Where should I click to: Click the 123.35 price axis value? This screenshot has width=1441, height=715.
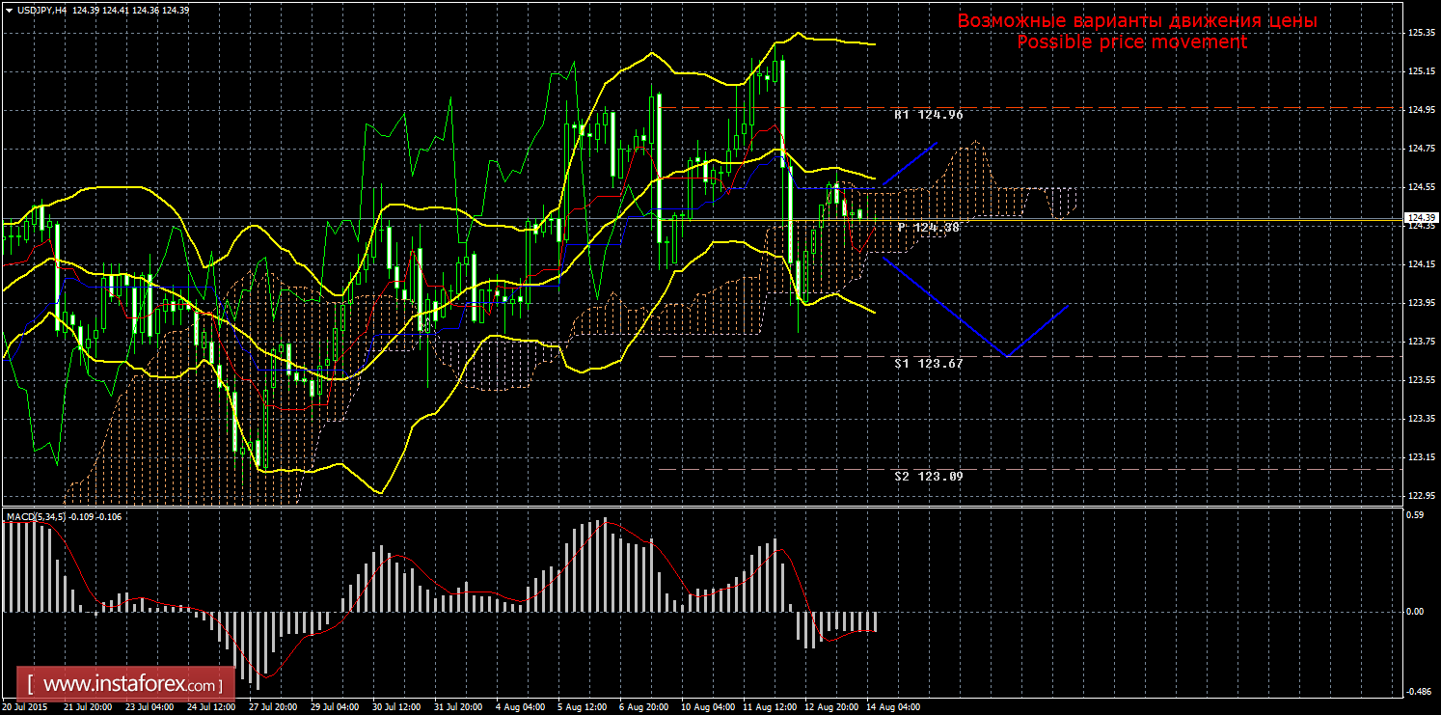point(1421,419)
